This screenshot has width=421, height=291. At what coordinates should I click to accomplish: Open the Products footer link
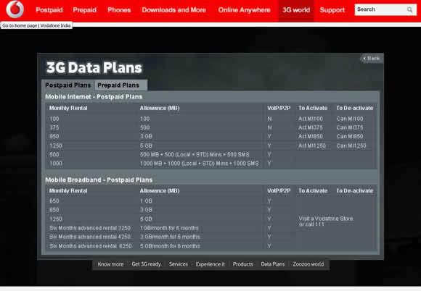pos(243,264)
